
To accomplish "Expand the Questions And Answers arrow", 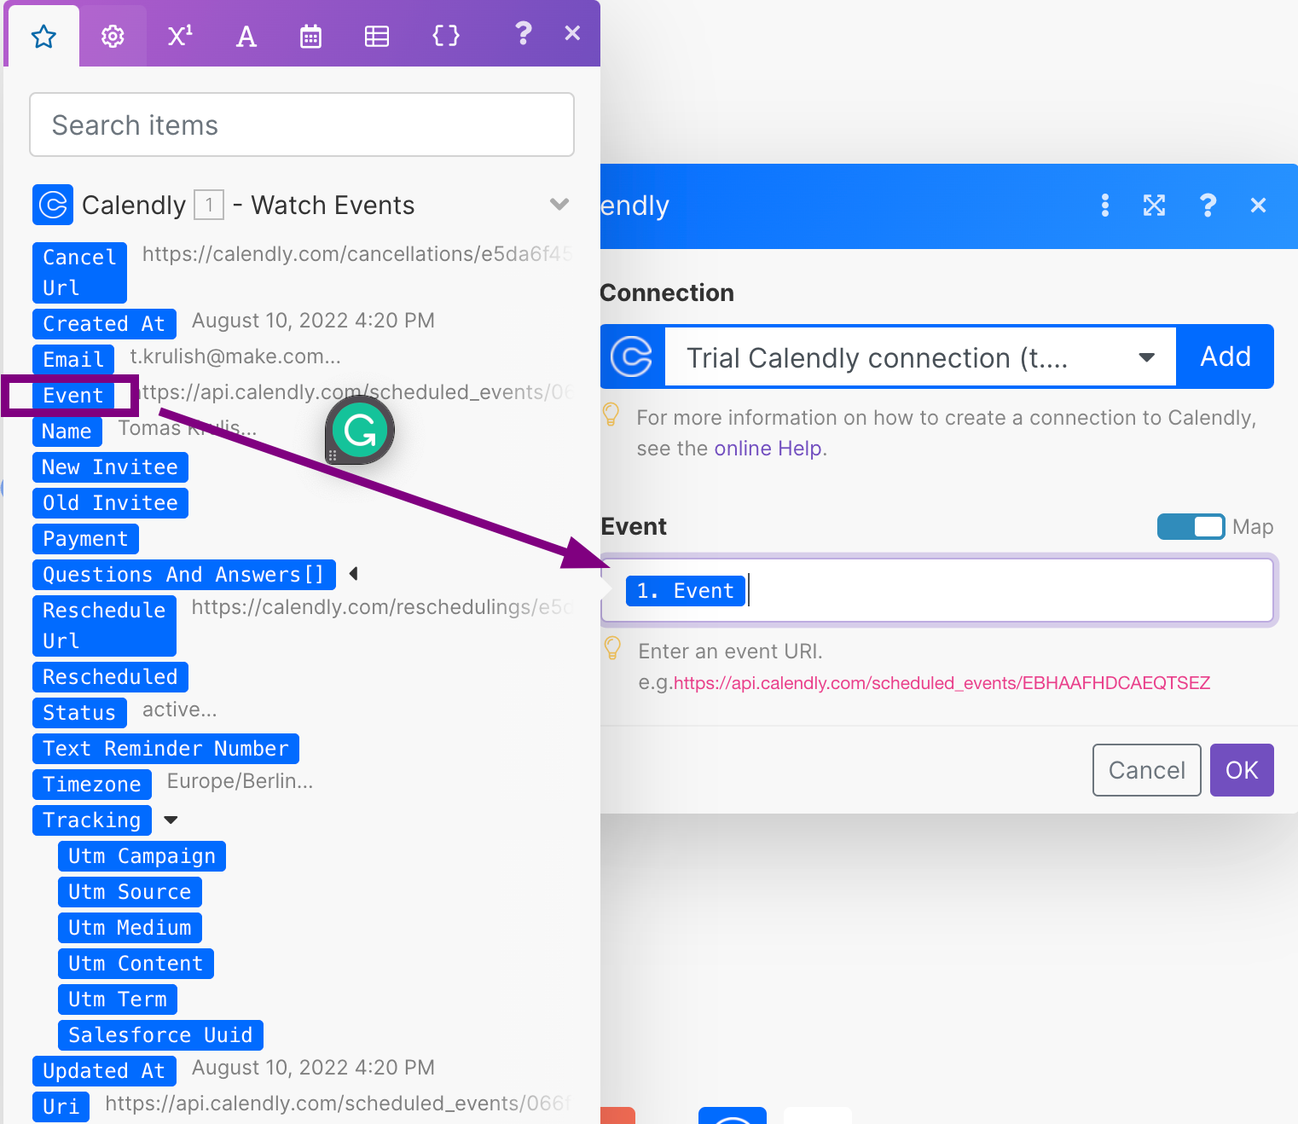I will (353, 574).
